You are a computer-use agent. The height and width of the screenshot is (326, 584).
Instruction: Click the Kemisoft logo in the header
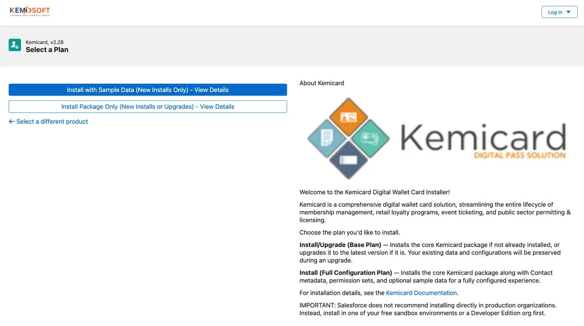click(30, 11)
